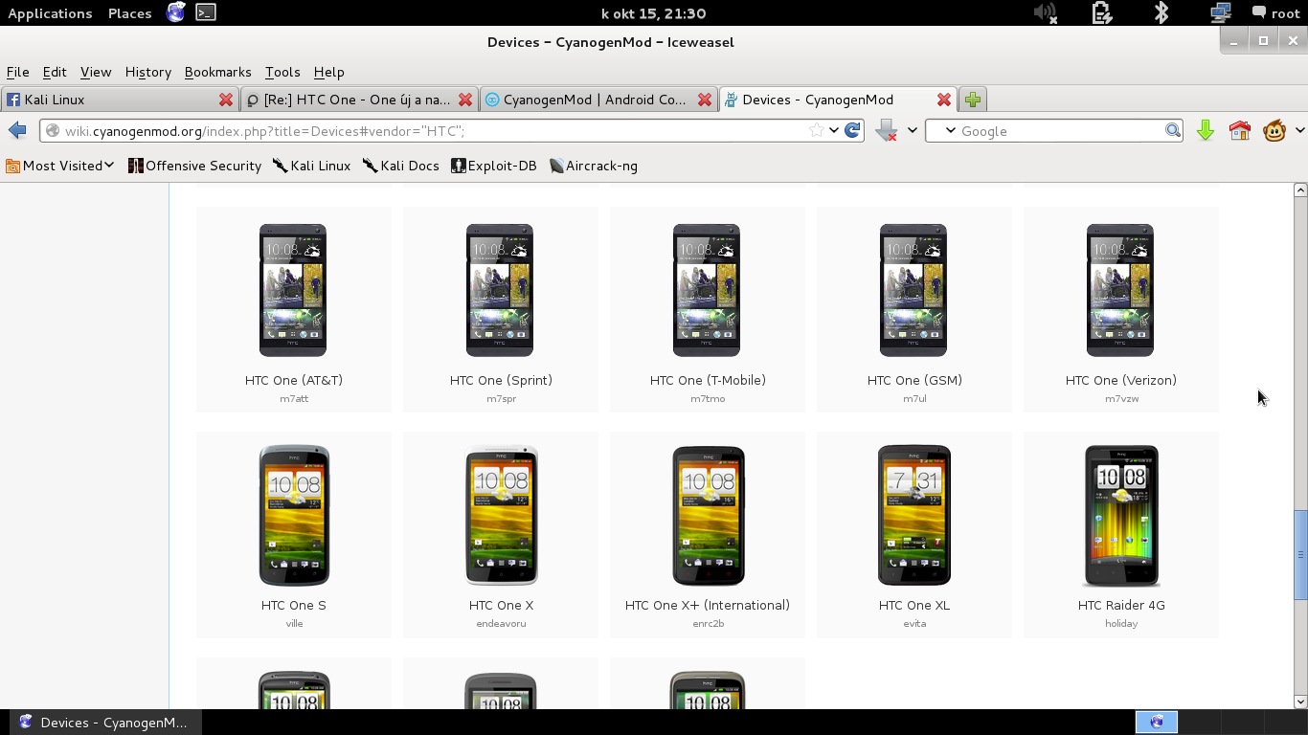This screenshot has width=1308, height=735.
Task: Open the Tools menu
Action: 282,72
